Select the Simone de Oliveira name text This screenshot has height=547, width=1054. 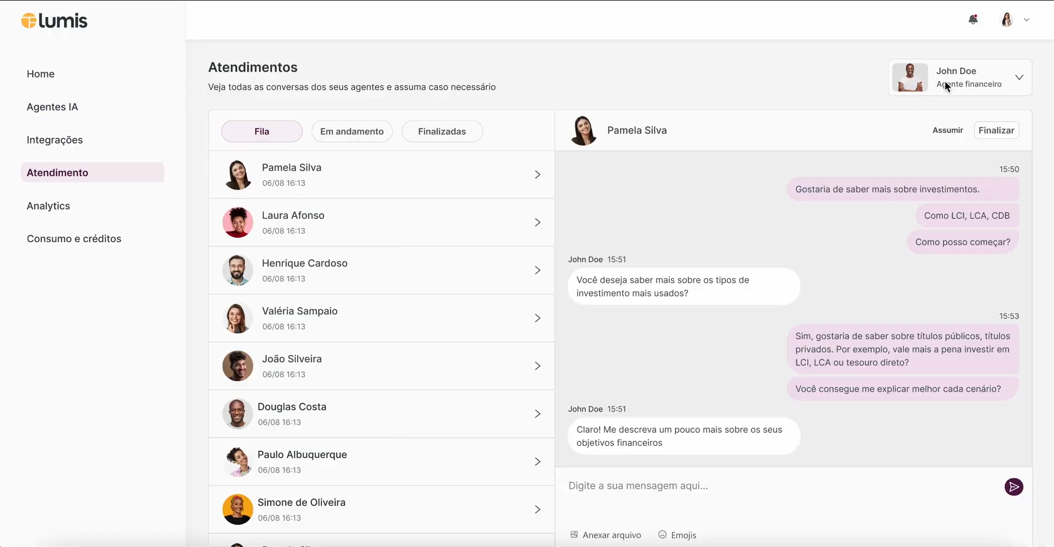(x=302, y=502)
